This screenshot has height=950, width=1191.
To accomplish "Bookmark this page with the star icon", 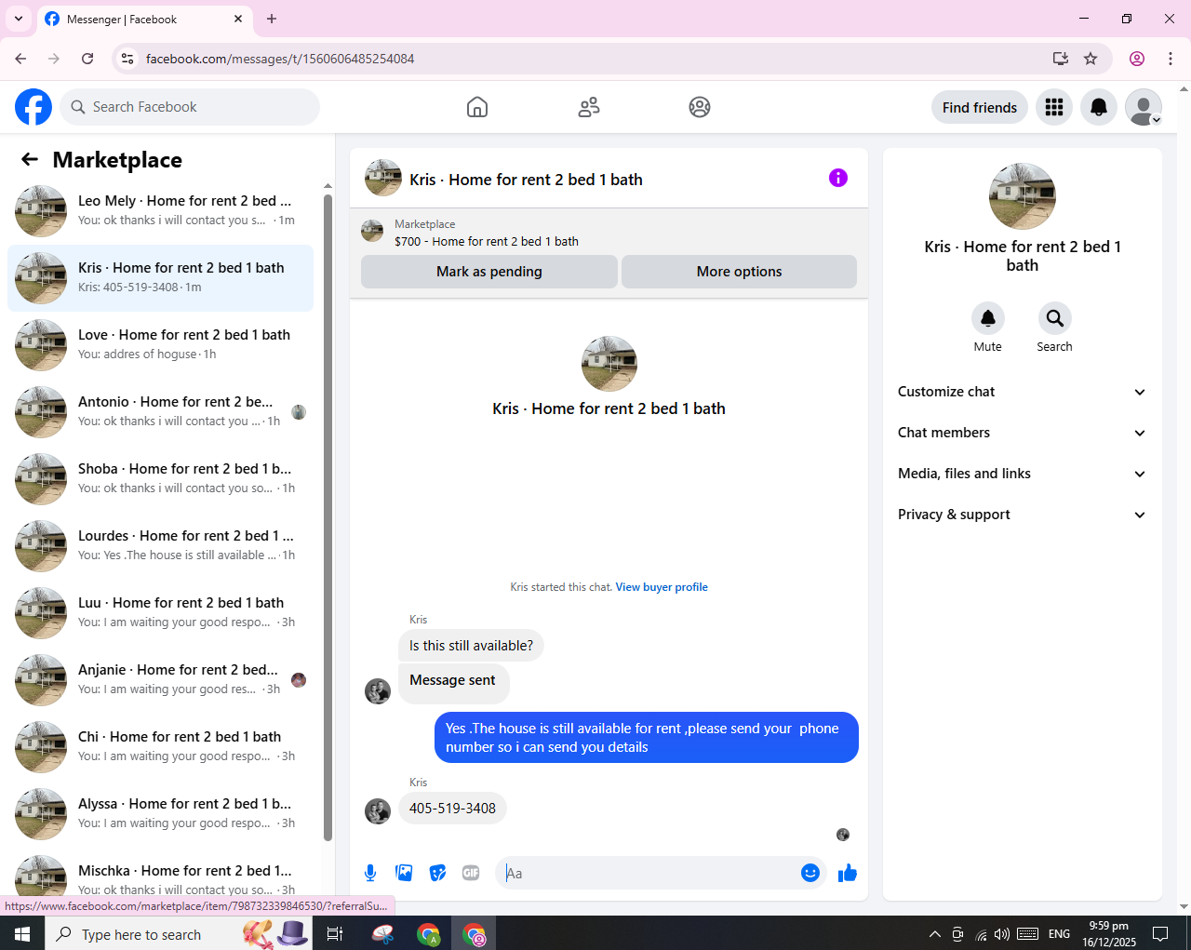I will [x=1091, y=59].
